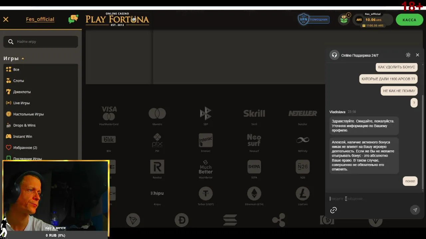Click the N26 payment icon

pos(303,167)
